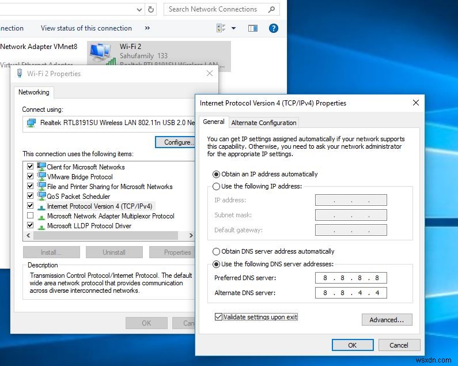This screenshot has height=366, width=458.
Task: Toggle File and Printer Sharing checkbox
Action: 30,186
